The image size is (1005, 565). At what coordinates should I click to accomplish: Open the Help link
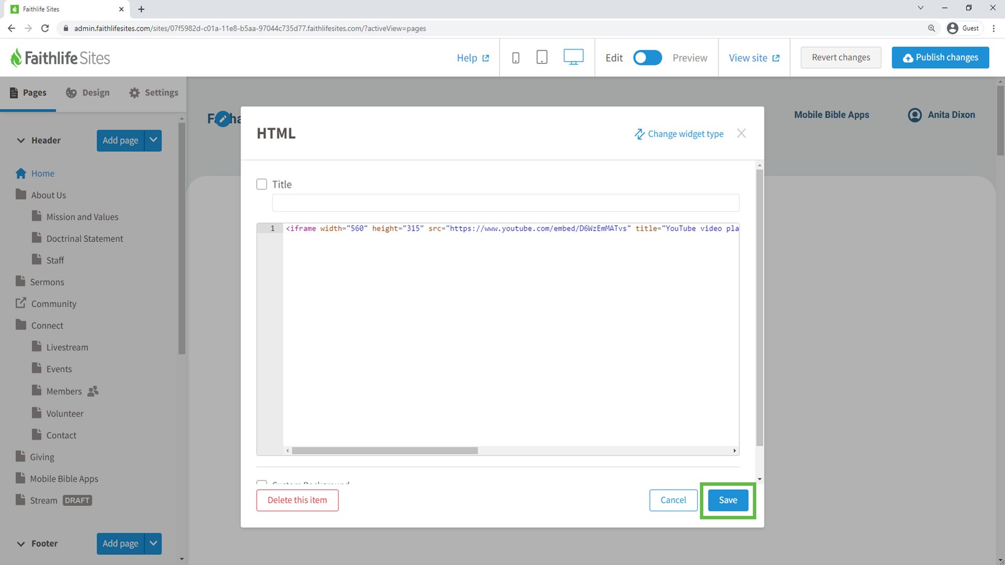(x=473, y=58)
